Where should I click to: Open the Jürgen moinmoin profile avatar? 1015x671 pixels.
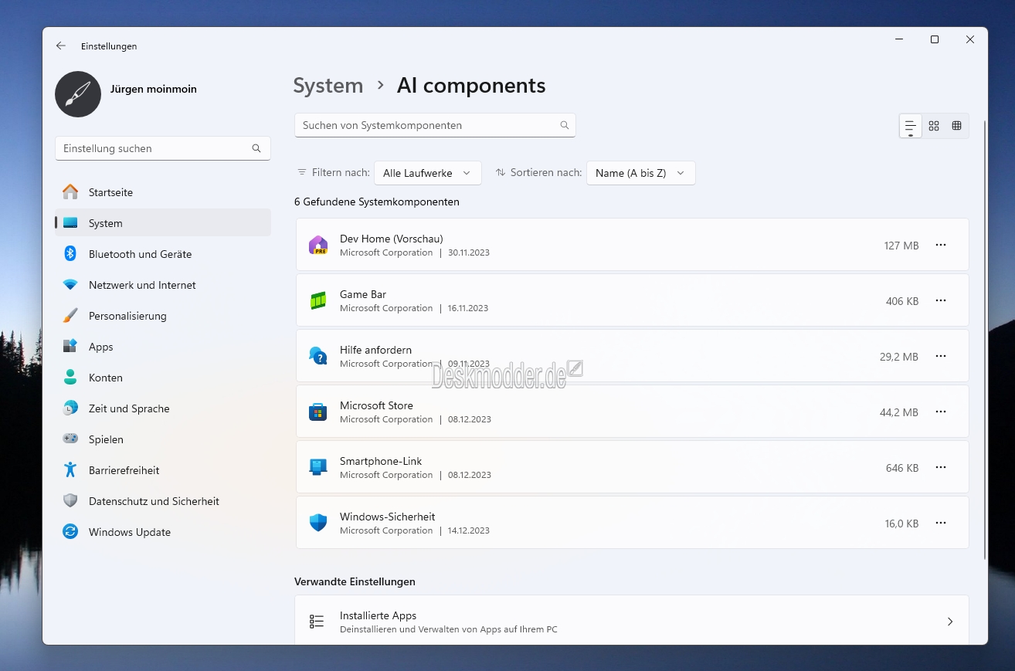coord(78,94)
